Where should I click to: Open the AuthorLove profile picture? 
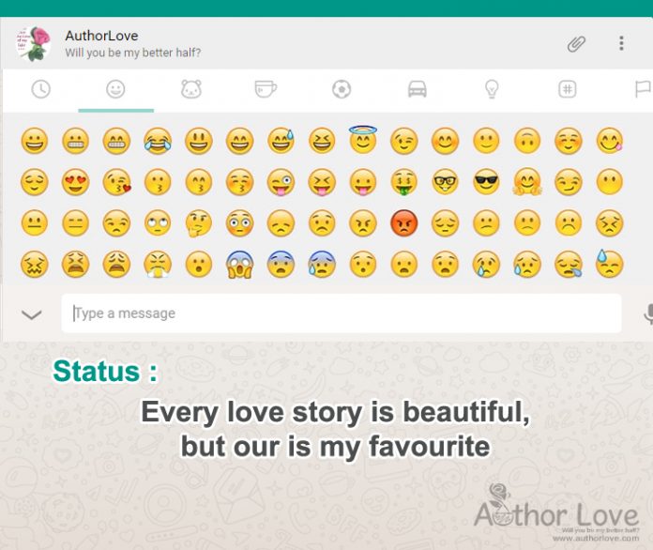[34, 44]
